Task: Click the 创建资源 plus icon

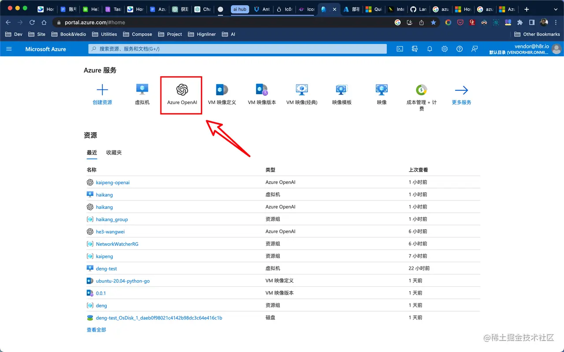Action: [102, 90]
